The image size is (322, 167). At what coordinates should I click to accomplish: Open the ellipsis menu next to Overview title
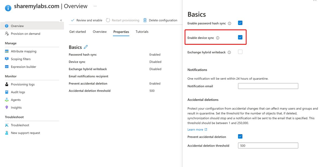[x=95, y=6]
